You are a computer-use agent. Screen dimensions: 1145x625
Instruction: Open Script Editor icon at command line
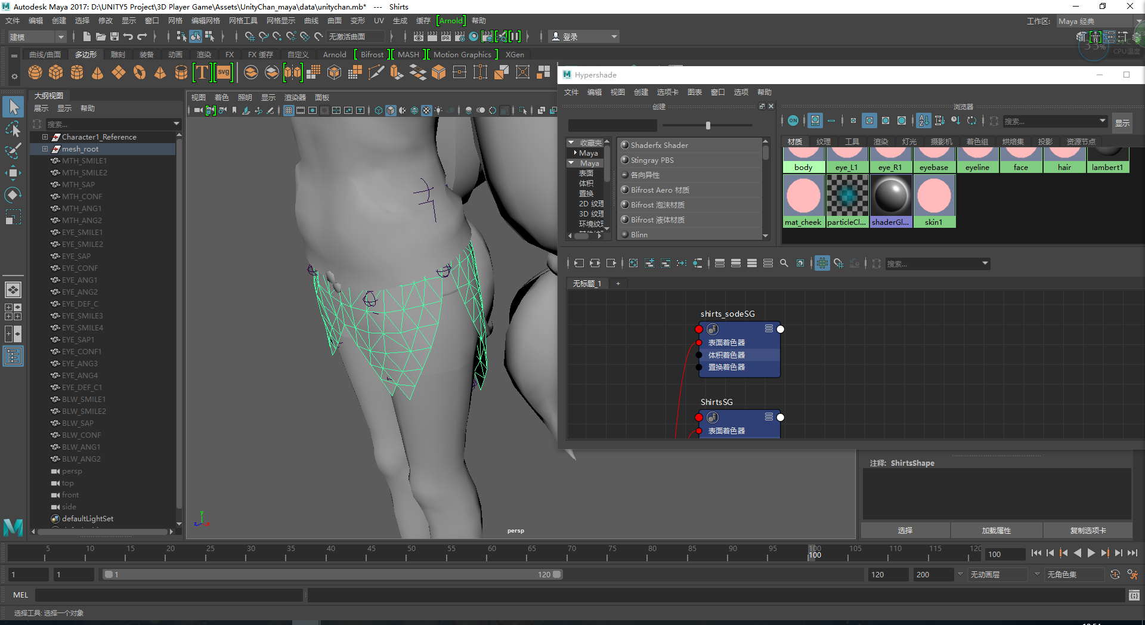tap(1134, 595)
